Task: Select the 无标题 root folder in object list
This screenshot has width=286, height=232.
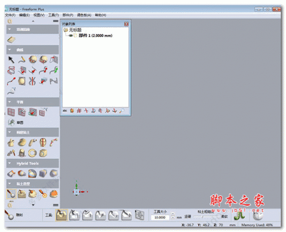Action: pos(73,30)
